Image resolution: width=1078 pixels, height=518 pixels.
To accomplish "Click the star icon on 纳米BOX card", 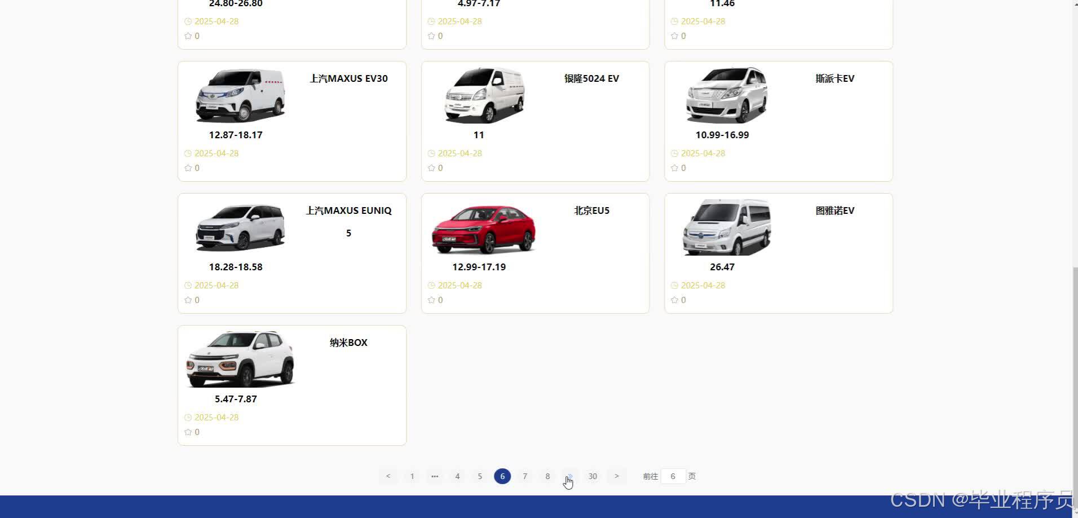I will (x=188, y=432).
